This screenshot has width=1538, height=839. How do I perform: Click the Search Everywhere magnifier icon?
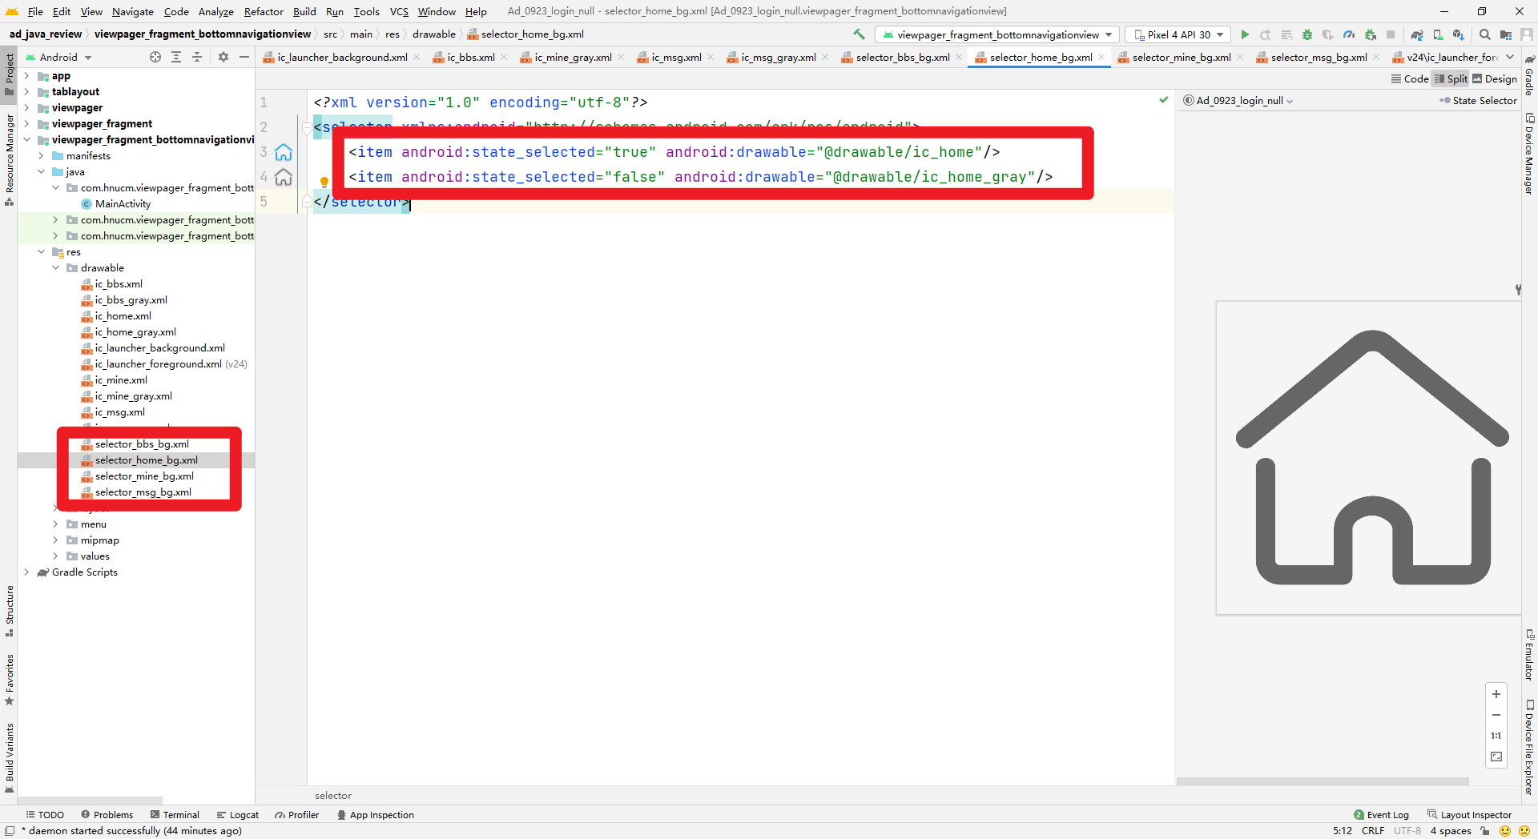tap(1484, 34)
